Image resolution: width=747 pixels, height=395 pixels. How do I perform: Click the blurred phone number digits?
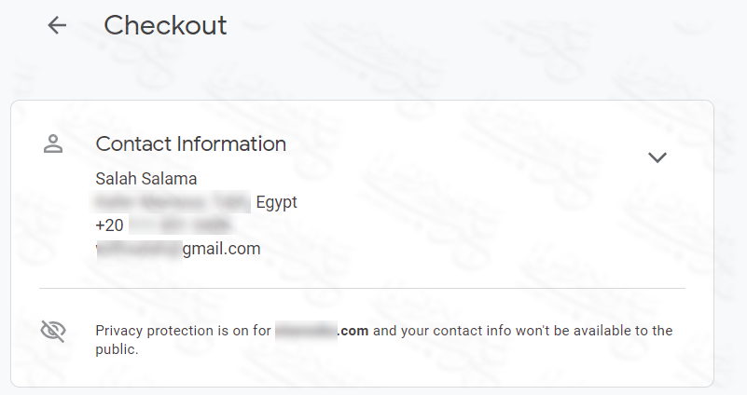click(179, 225)
